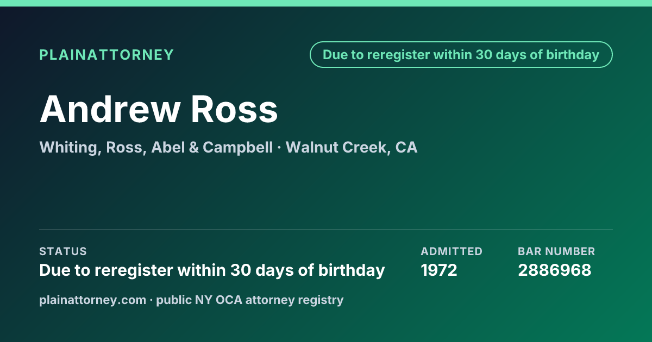The image size is (652, 342).
Task: Select the admitted year 1972
Action: tap(439, 270)
